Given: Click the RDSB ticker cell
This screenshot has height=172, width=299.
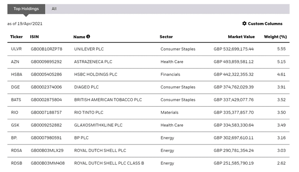Looking at the screenshot, I should [17, 163].
